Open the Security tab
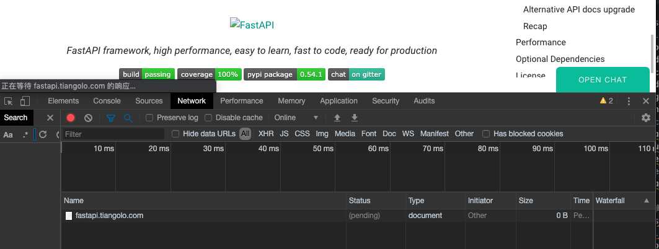Image resolution: width=659 pixels, height=249 pixels. (x=386, y=101)
